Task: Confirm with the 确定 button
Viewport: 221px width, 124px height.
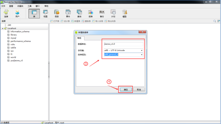Action: [126, 89]
